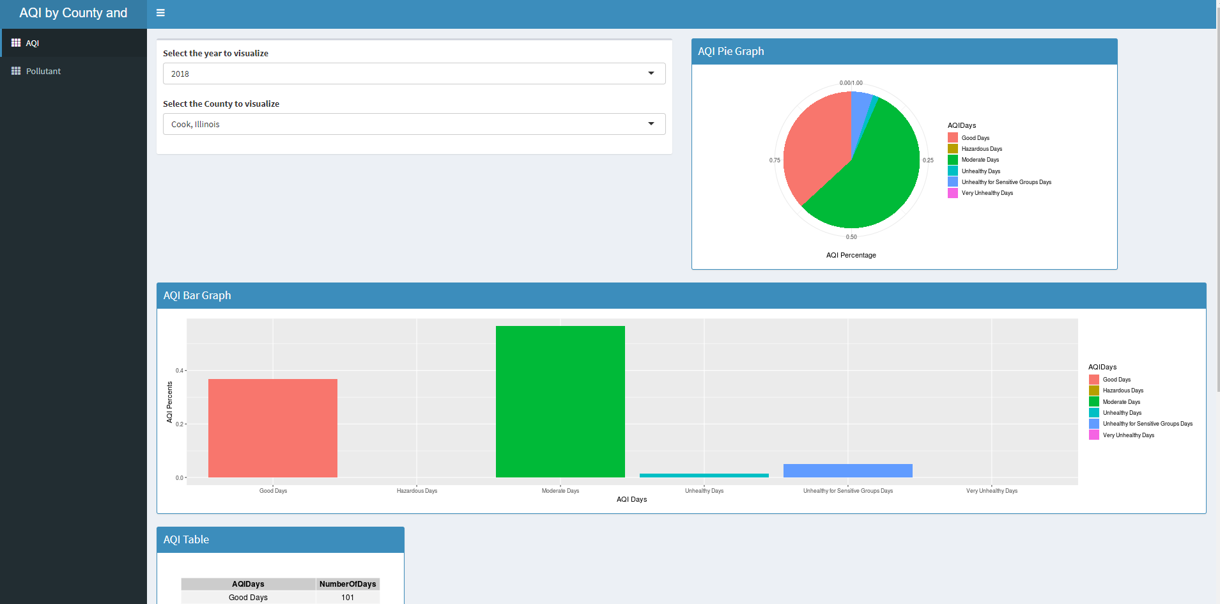Click Very Unhealthy Days swatch in pie legend

(x=953, y=193)
